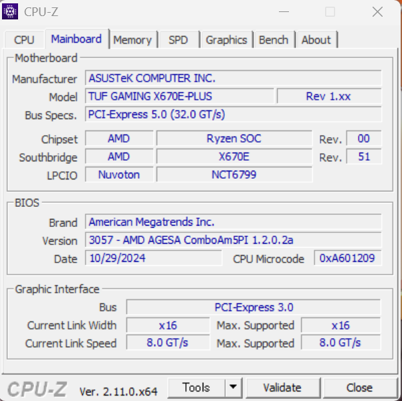
Task: Click the Current Link Speed 8.0 GT/s value
Action: [x=168, y=343]
